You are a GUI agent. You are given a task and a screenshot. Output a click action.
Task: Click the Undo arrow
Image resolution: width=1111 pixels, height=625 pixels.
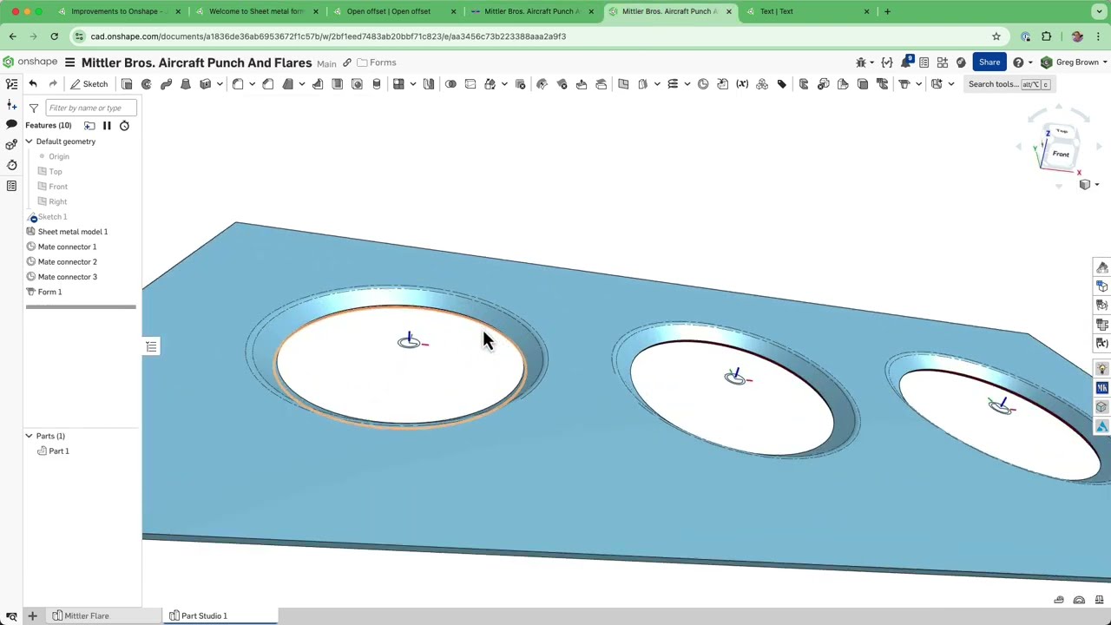tap(33, 84)
